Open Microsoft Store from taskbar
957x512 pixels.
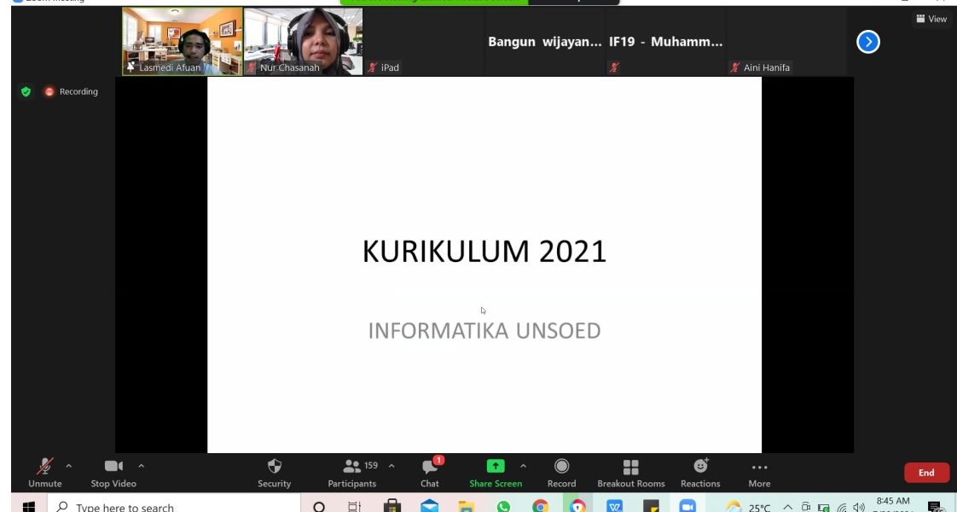391,507
